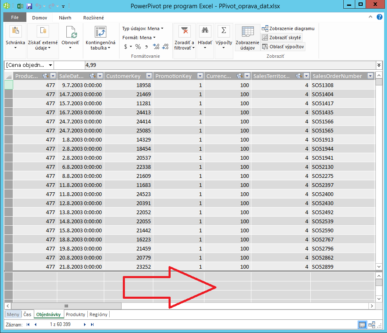Select the Domov ribbon tab
This screenshot has height=333, width=387.
(40, 18)
